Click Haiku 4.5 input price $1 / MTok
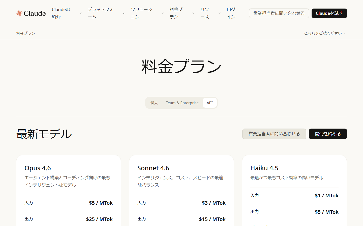 click(x=327, y=196)
